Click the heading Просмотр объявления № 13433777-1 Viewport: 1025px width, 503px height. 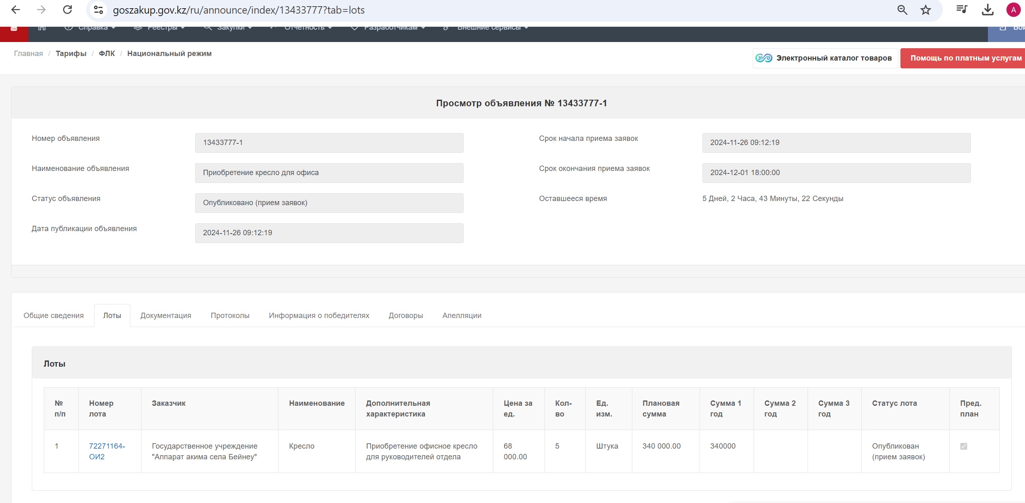click(521, 103)
